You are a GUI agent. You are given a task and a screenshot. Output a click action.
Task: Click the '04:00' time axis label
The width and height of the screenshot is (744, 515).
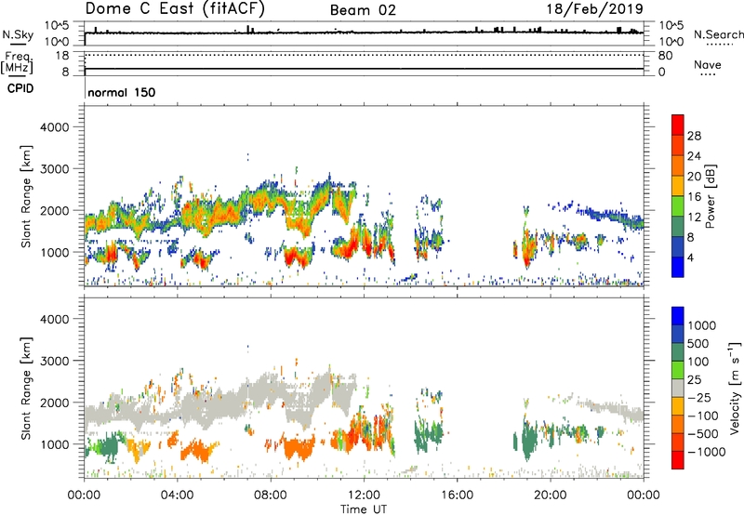[x=177, y=495]
